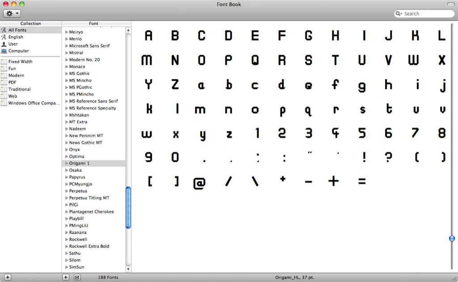Click the English collection icon

[x=4, y=37]
